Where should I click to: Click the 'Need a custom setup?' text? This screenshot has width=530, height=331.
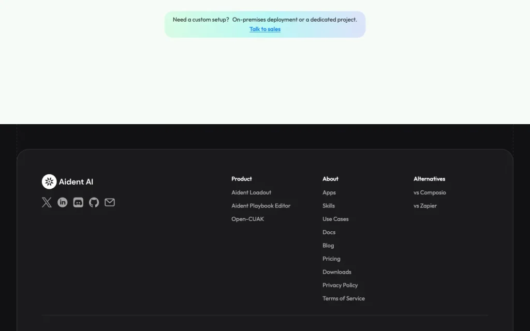(201, 20)
